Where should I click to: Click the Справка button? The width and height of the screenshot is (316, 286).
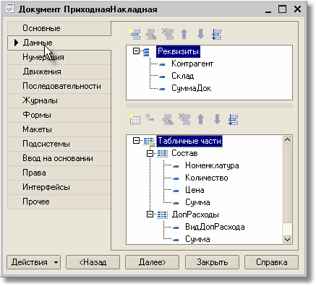[x=272, y=262]
